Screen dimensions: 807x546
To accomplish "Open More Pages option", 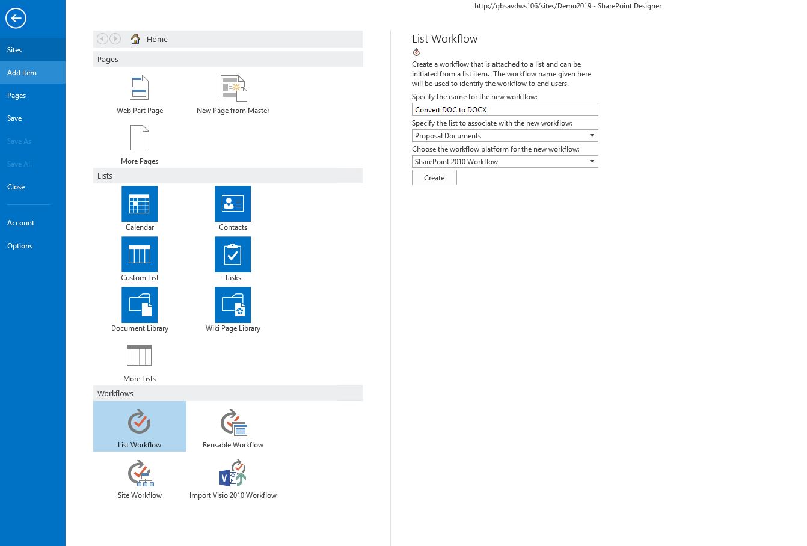I will [140, 139].
